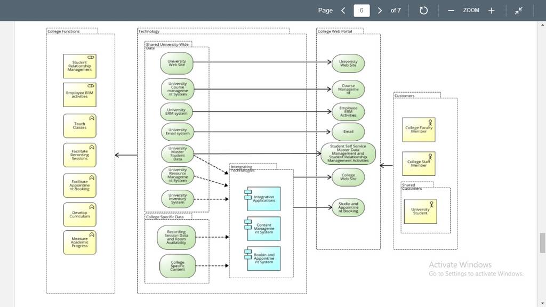
Task: Click the Student Self Service Master Data node
Action: pyautogui.click(x=348, y=153)
